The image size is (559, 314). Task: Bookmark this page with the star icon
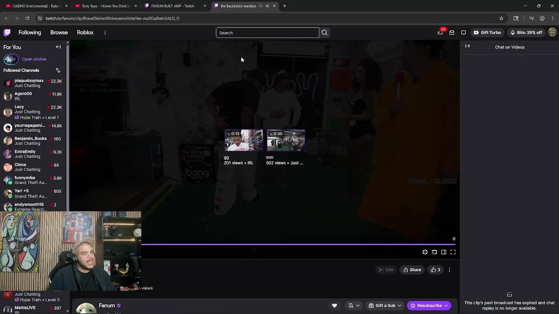[501, 18]
